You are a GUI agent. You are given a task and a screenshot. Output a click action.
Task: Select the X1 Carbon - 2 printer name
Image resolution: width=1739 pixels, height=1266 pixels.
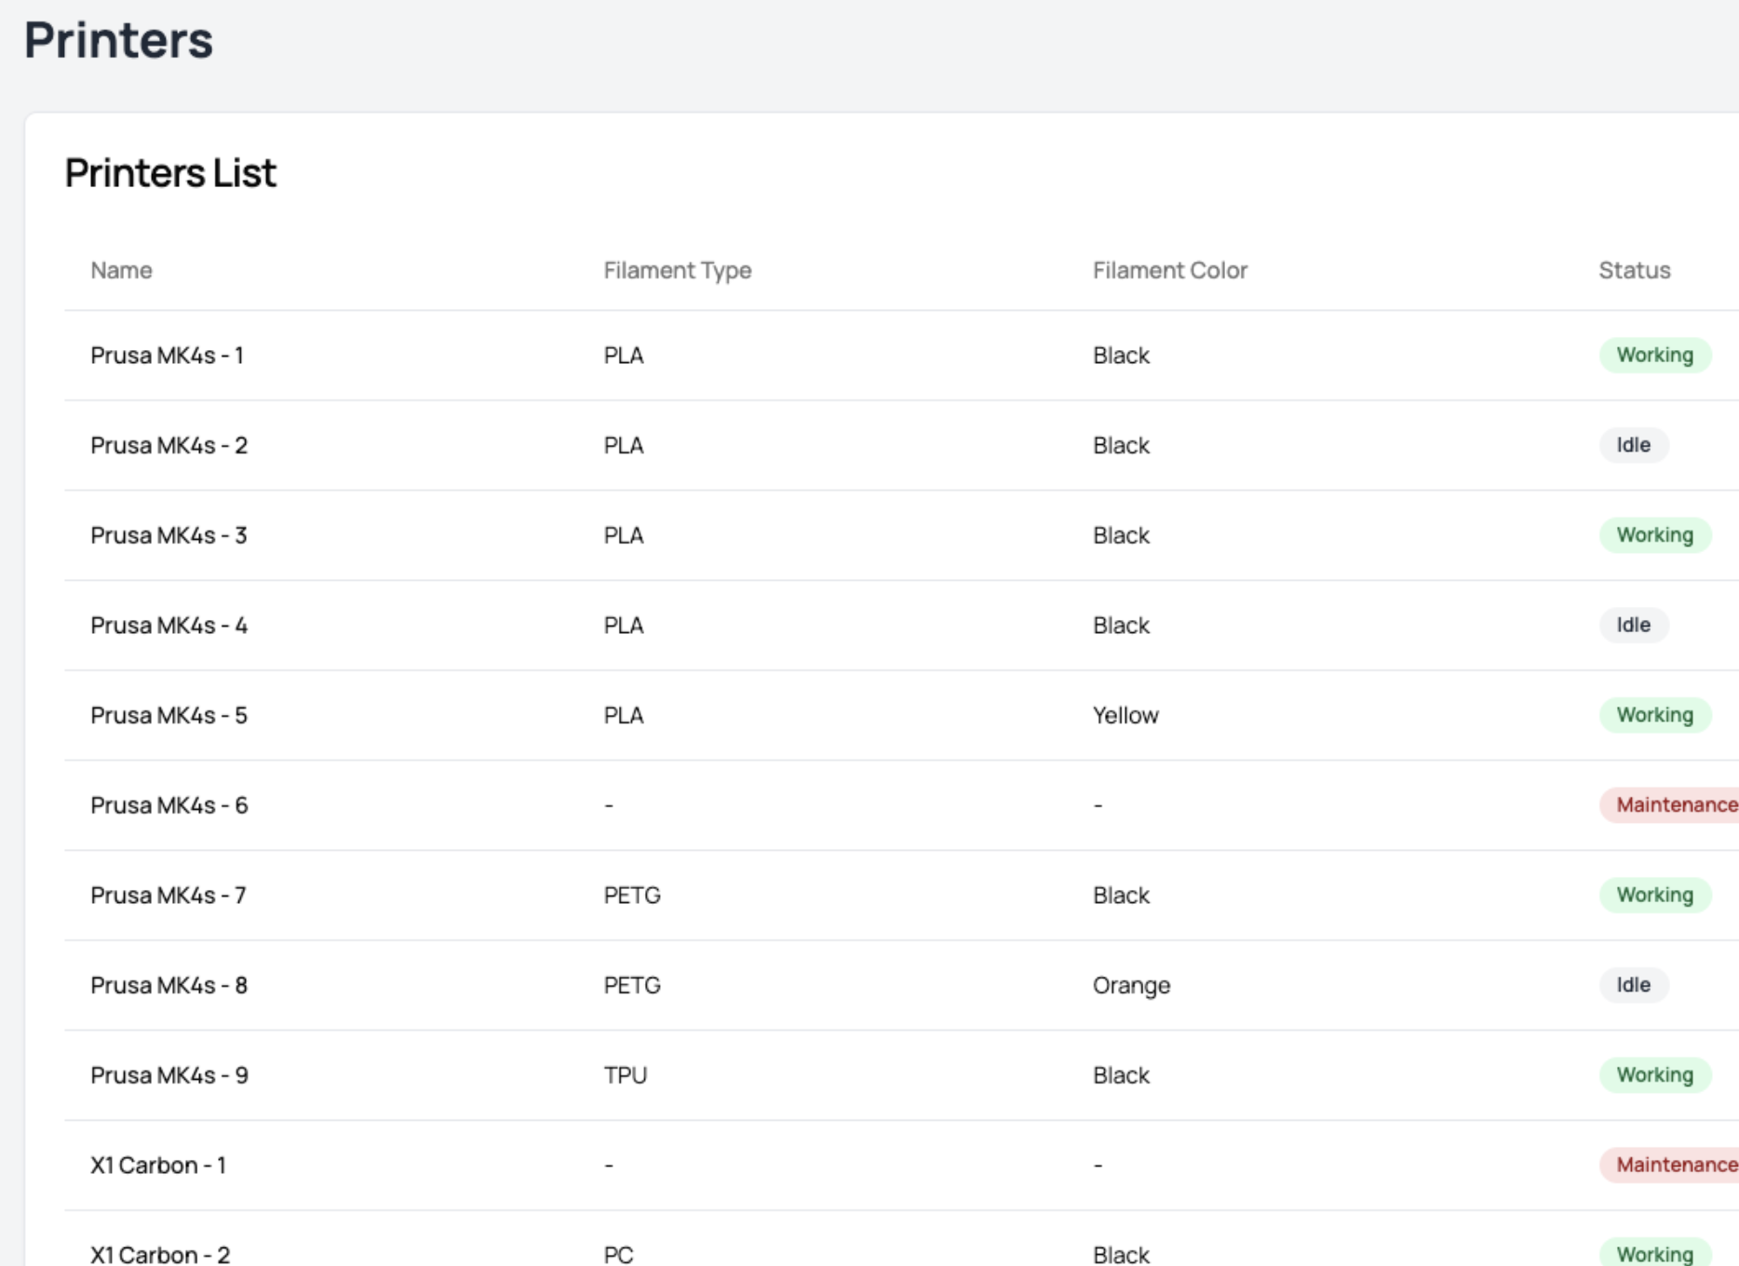pos(159,1254)
